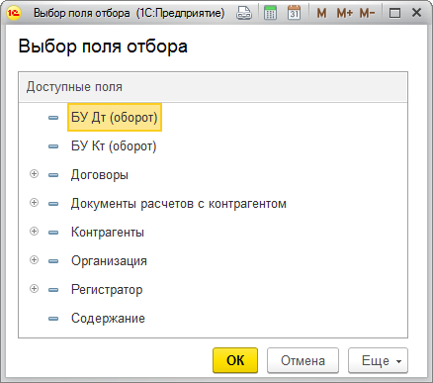This screenshot has height=383, width=433.
Task: Confirm selection with the OK button
Action: [x=235, y=360]
